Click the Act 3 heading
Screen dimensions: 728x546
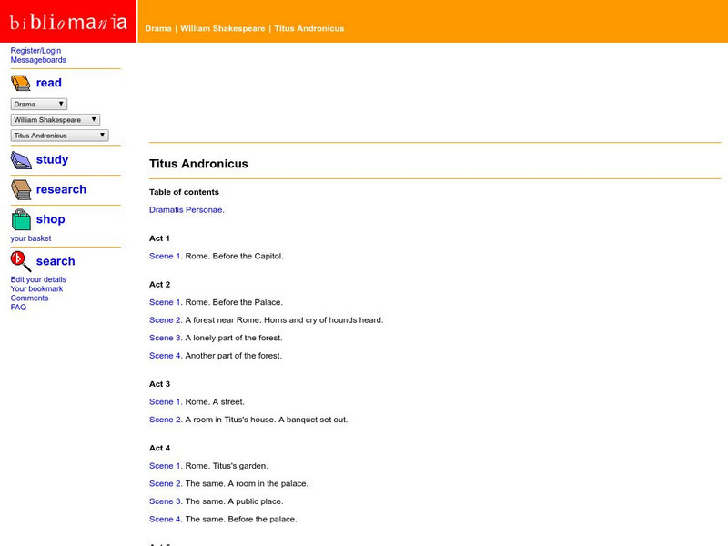click(x=160, y=384)
